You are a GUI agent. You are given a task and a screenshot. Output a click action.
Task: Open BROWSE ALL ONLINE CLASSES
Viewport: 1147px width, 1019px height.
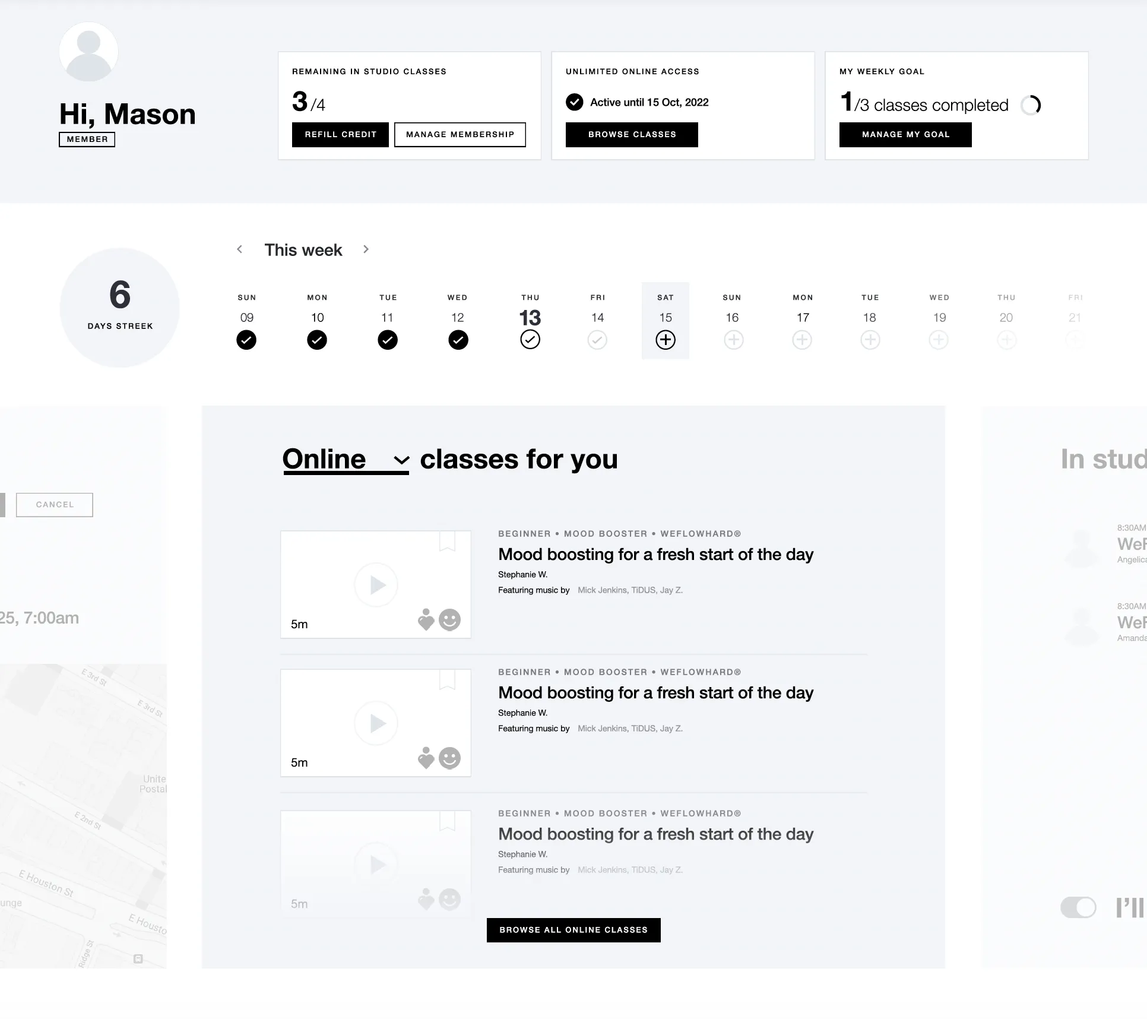(x=573, y=930)
